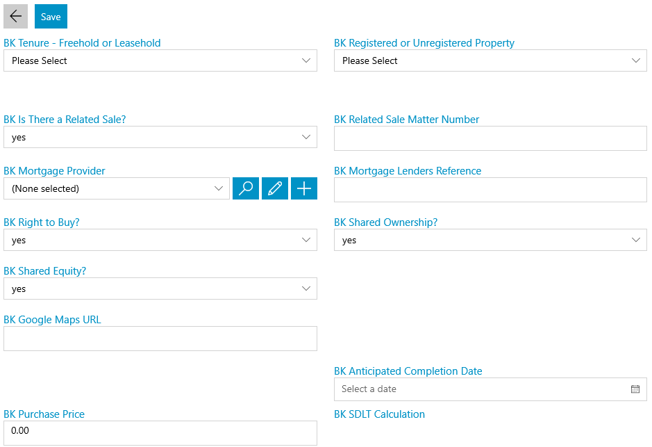This screenshot has width=652, height=447.
Task: Expand Registered or Unregistered Property dropdown
Action: pyautogui.click(x=490, y=60)
